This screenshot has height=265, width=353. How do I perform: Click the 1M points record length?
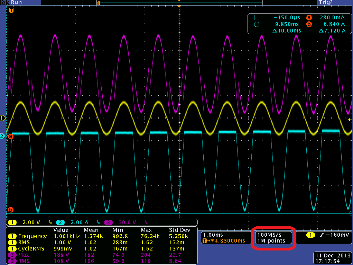271,241
